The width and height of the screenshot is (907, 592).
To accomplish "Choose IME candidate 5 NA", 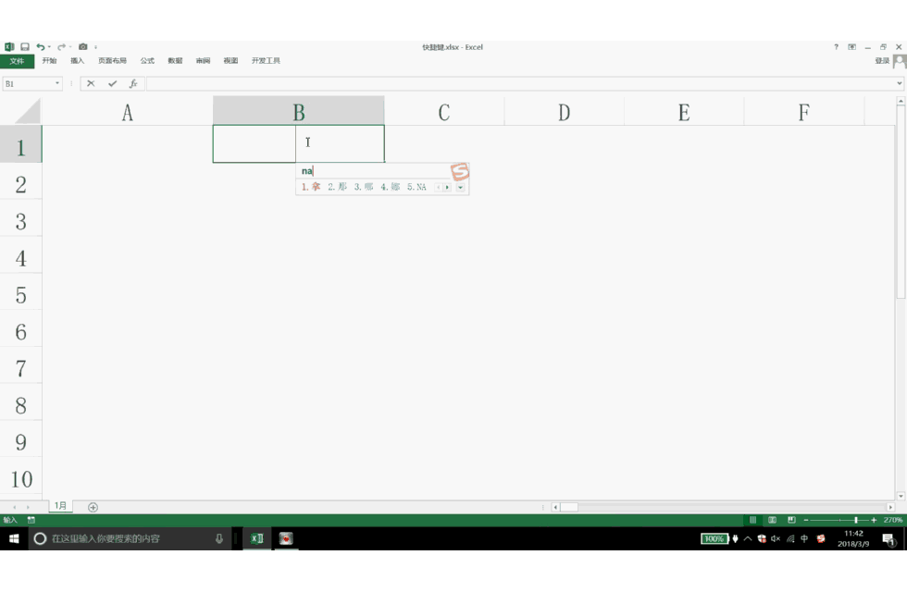I will [x=416, y=187].
